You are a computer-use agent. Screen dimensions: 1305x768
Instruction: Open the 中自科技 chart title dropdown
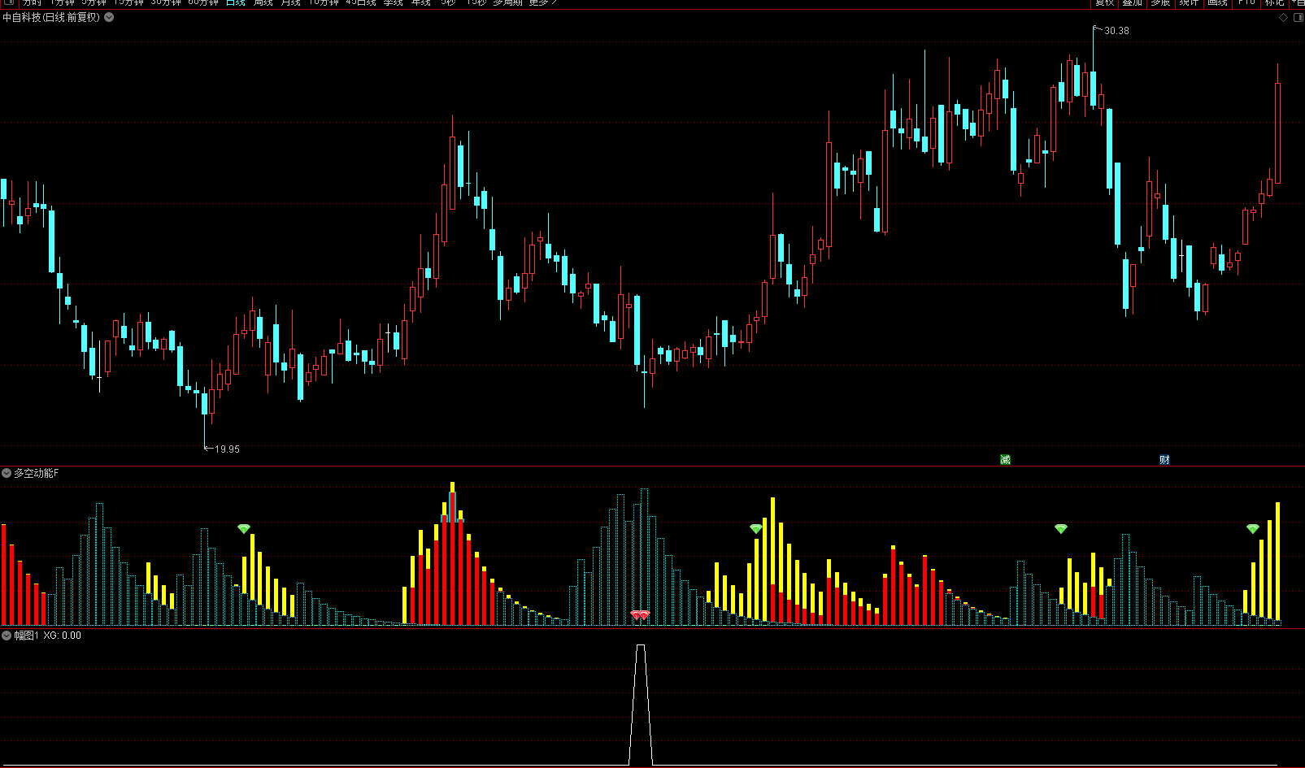click(109, 17)
